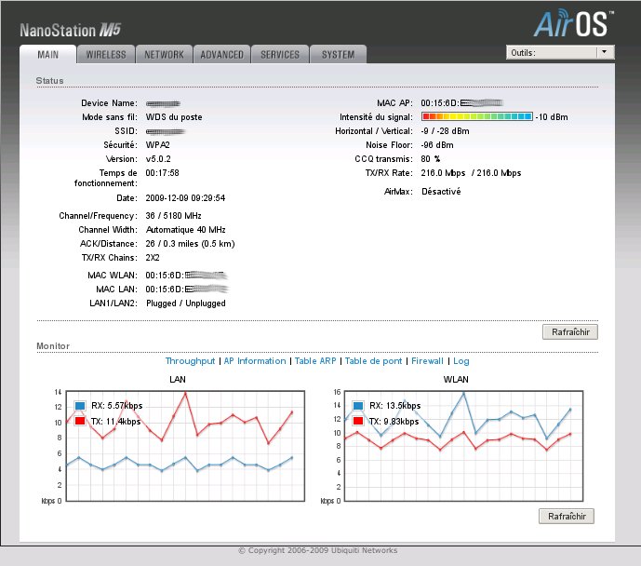Open the AP Information link
Image resolution: width=641 pixels, height=566 pixels.
pos(255,361)
